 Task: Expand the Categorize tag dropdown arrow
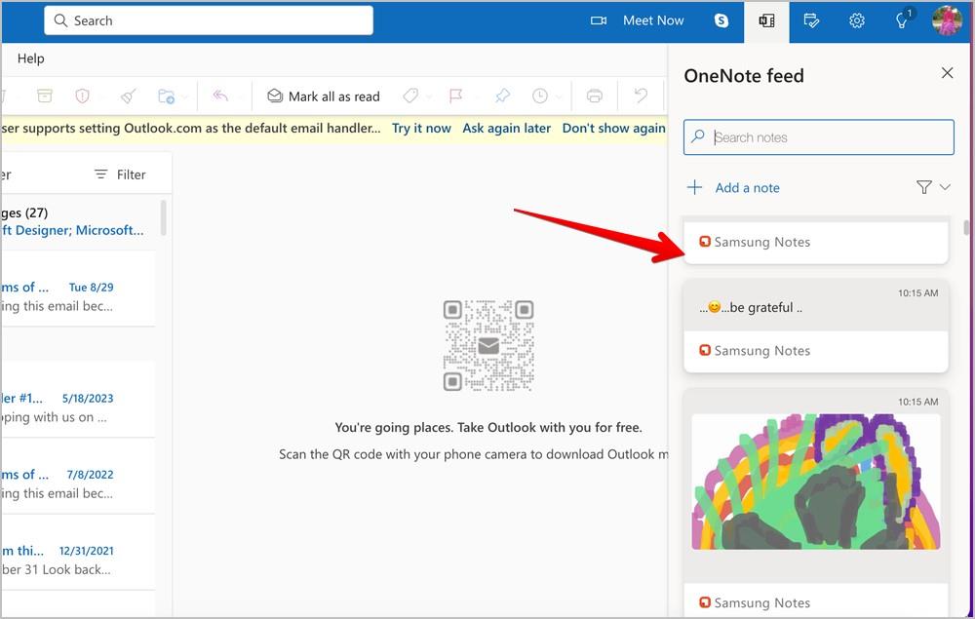click(x=429, y=97)
